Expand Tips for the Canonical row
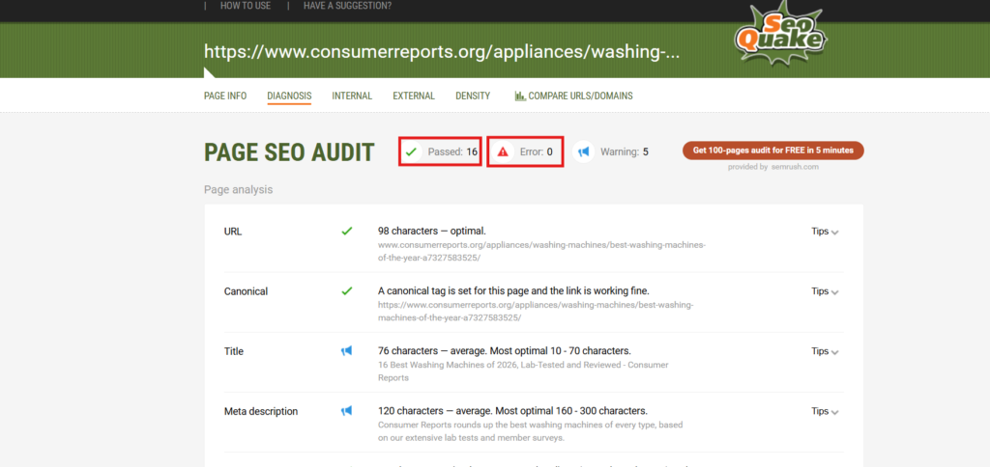This screenshot has height=467, width=990. point(825,291)
